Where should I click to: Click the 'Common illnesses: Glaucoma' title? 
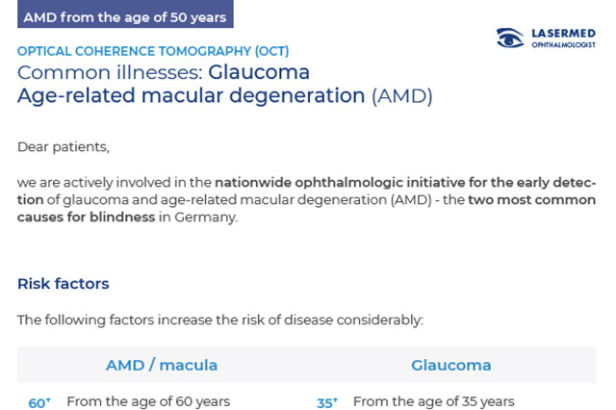tap(164, 73)
